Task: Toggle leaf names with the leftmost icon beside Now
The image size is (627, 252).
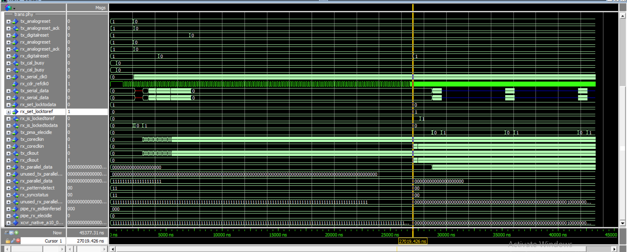Action: [7, 233]
